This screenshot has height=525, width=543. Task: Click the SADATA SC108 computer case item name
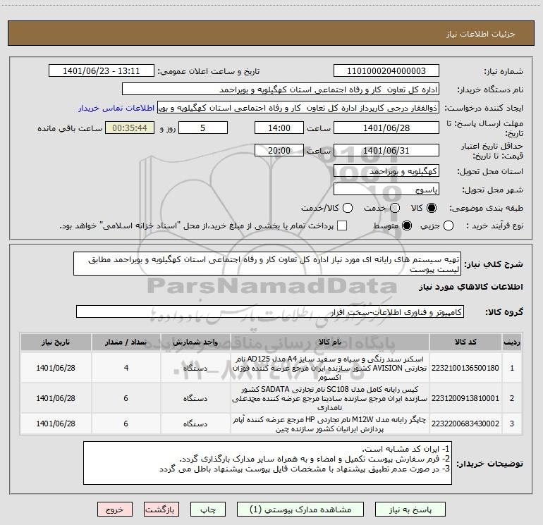pyautogui.click(x=330, y=398)
